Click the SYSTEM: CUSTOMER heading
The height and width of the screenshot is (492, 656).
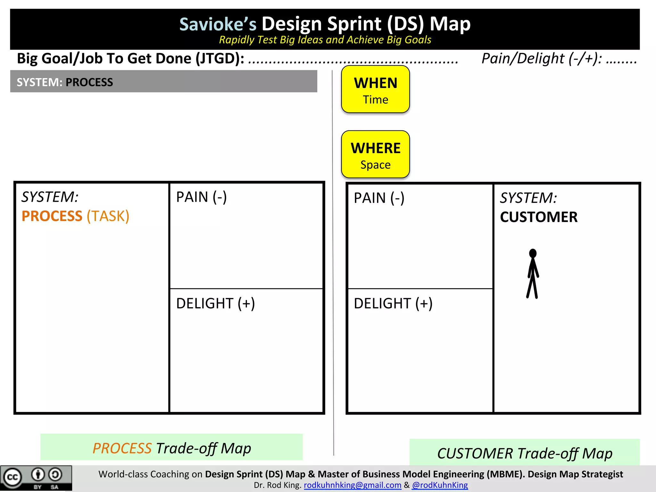(539, 207)
